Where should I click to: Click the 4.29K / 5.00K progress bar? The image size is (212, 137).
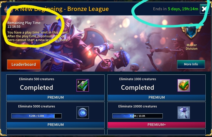37,116
